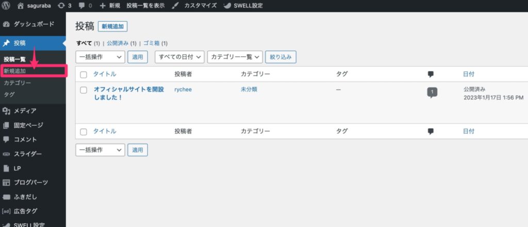Image resolution: width=528 pixels, height=227 pixels.
Task: Click saguraba site name in admin bar
Action: tap(39, 6)
